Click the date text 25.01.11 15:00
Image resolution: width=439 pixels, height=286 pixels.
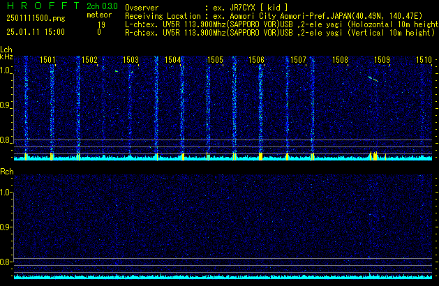pyautogui.click(x=36, y=32)
